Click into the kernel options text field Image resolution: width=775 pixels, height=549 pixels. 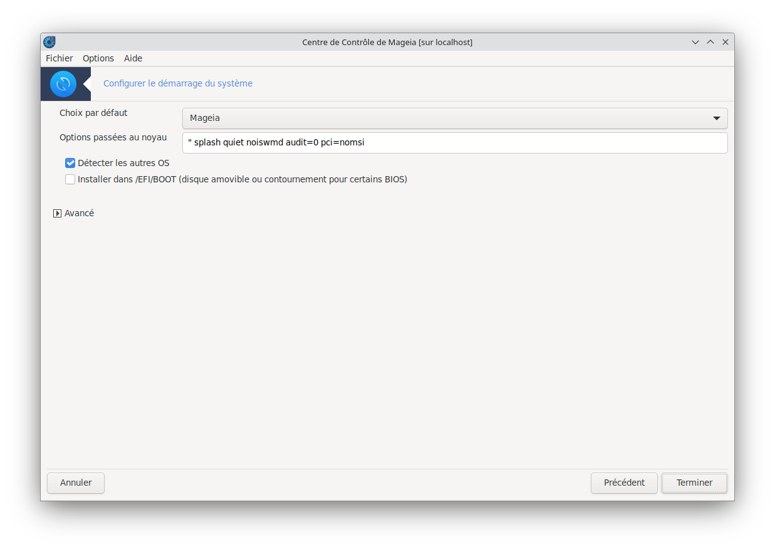pyautogui.click(x=455, y=142)
